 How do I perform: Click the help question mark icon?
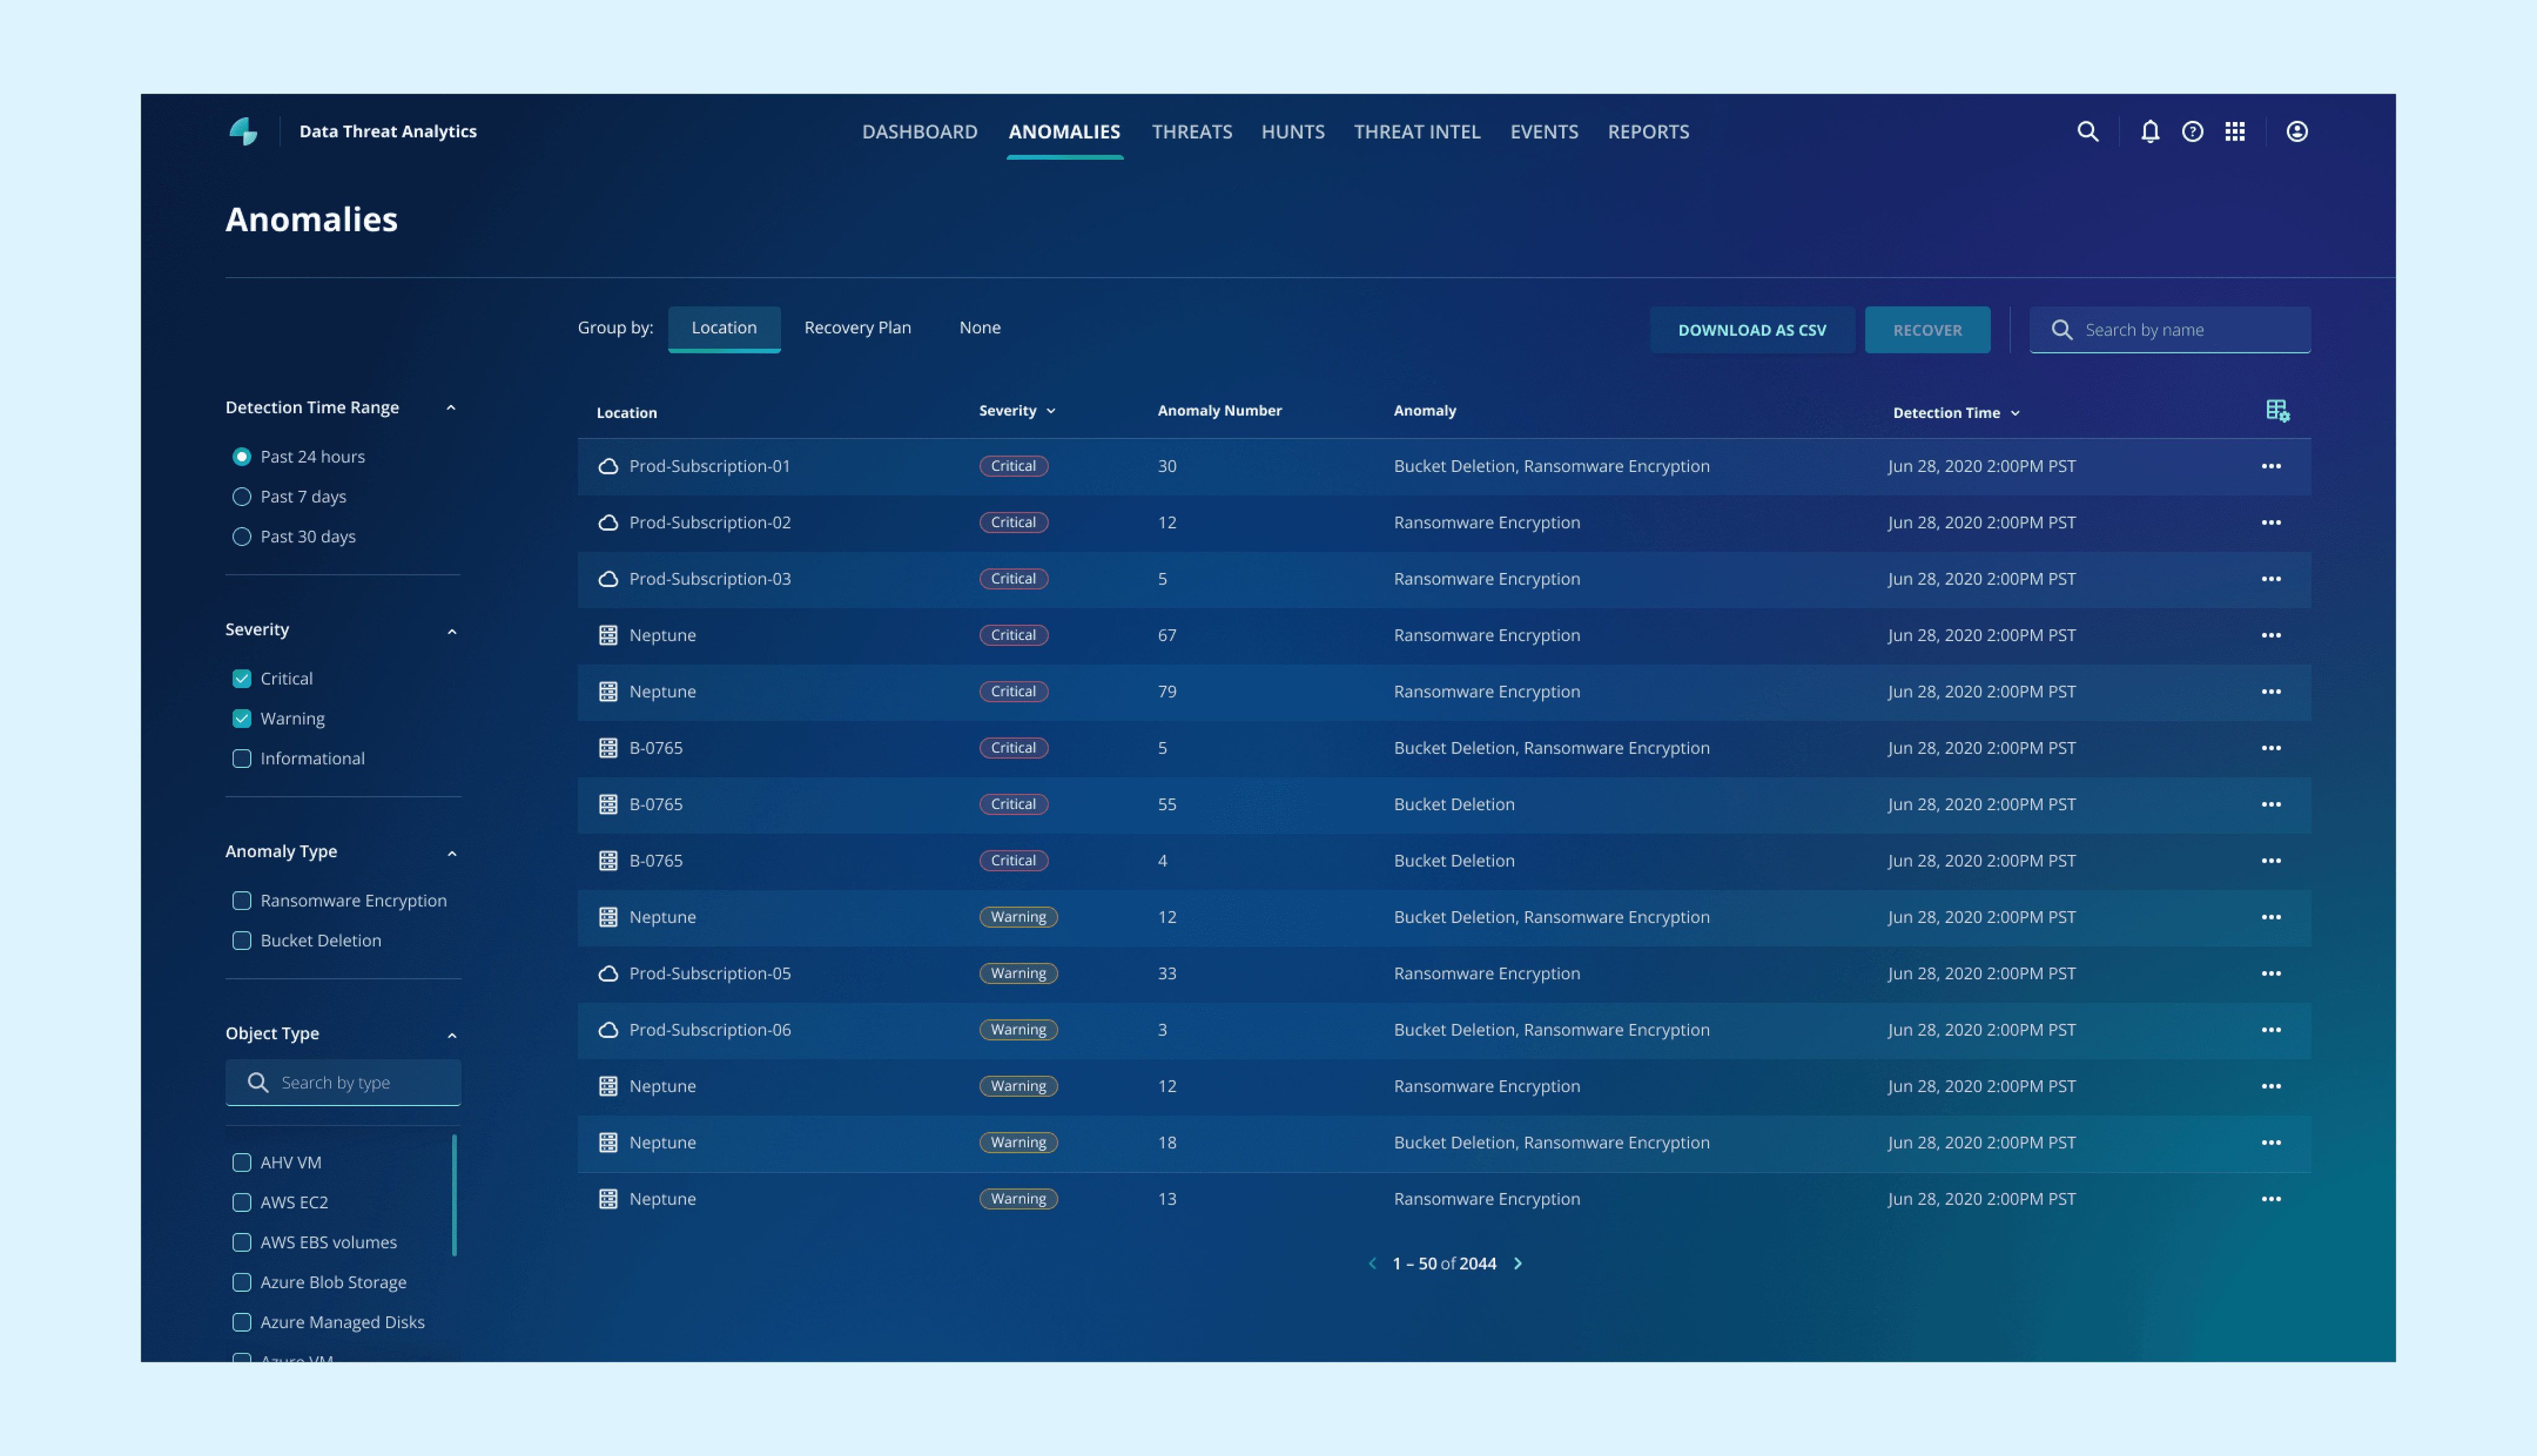point(2192,131)
